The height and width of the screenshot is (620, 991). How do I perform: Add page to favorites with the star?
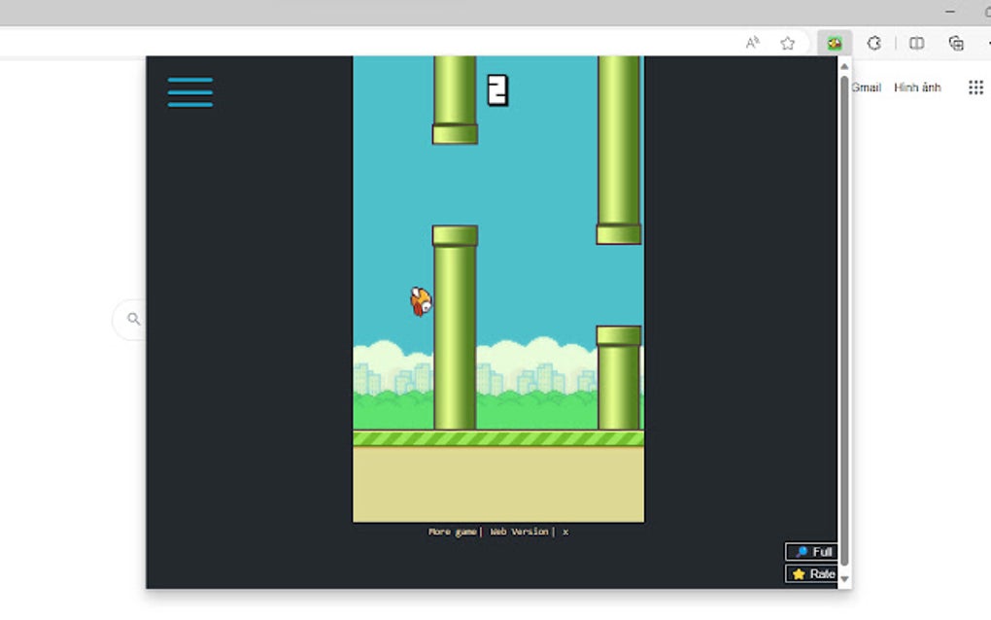tap(786, 43)
